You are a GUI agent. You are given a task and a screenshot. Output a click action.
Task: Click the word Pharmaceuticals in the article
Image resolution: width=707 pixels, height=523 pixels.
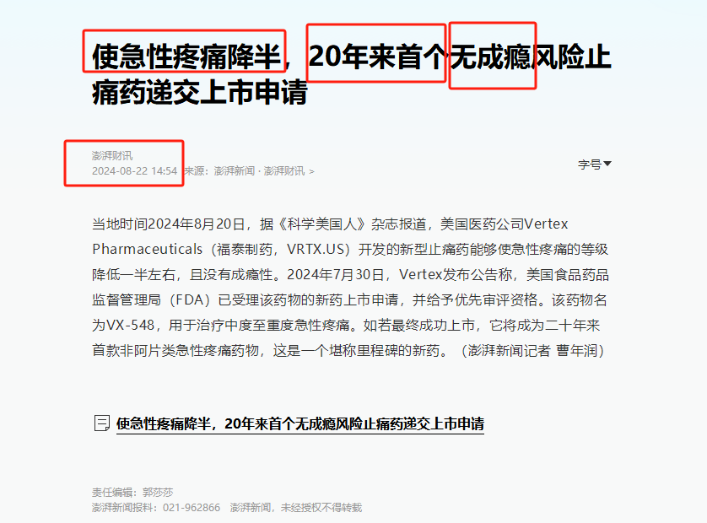pyautogui.click(x=147, y=250)
